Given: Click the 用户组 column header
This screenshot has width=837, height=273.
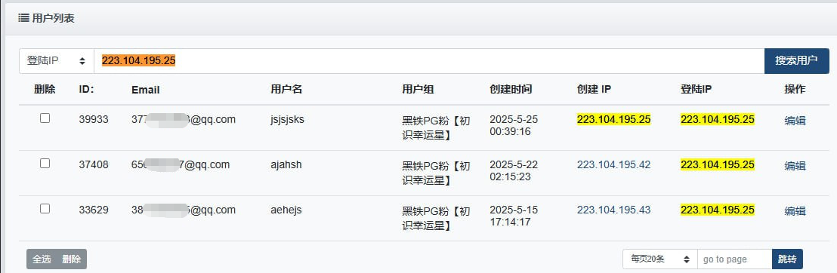Looking at the screenshot, I should coord(418,90).
